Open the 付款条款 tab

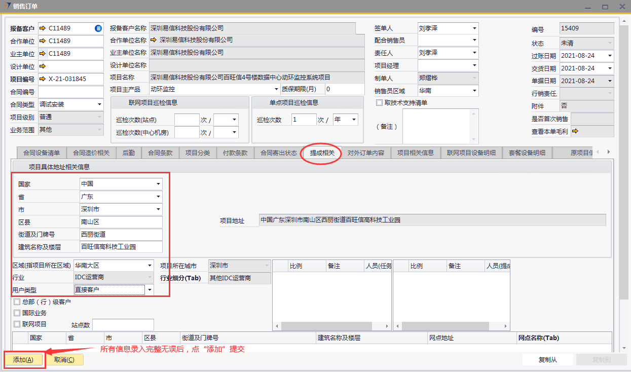pyautogui.click(x=235, y=153)
